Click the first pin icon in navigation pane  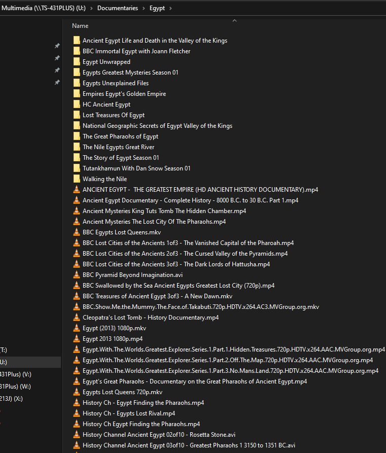tap(57, 46)
